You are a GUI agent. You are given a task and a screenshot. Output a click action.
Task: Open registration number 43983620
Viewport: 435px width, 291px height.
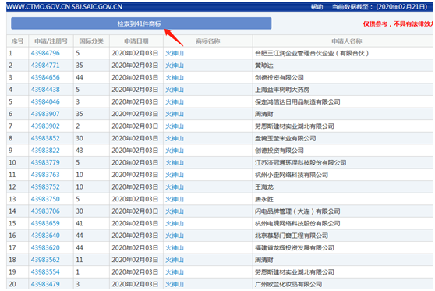[45, 247]
